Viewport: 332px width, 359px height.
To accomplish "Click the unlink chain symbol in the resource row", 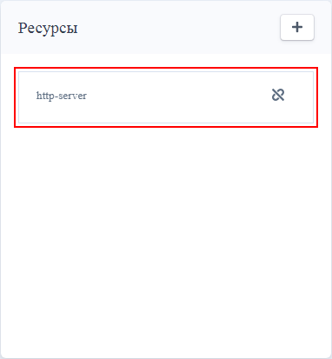I will pyautogui.click(x=278, y=95).
